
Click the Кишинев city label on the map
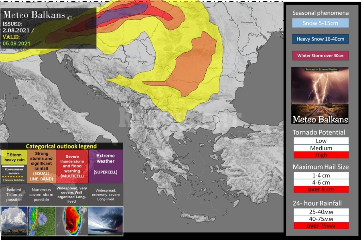pos(248,22)
